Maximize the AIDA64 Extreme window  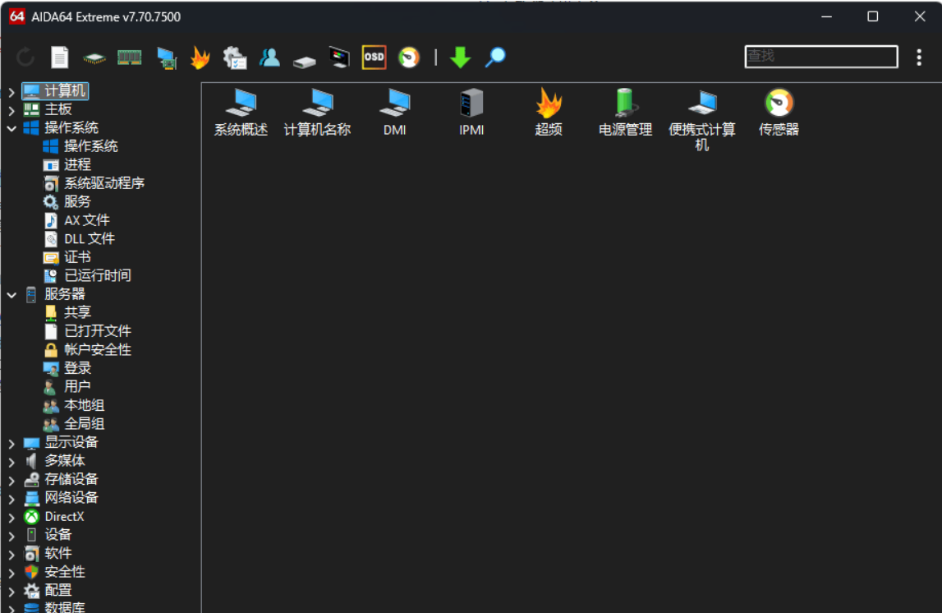[873, 16]
